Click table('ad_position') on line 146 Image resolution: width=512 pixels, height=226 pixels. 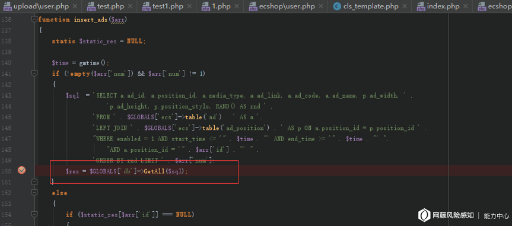[237, 128]
